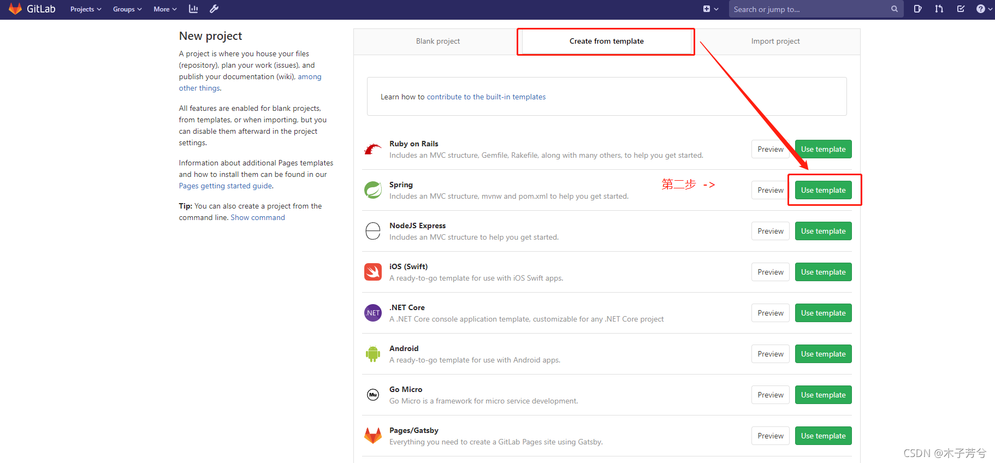Click the Go Micro title text

point(406,390)
